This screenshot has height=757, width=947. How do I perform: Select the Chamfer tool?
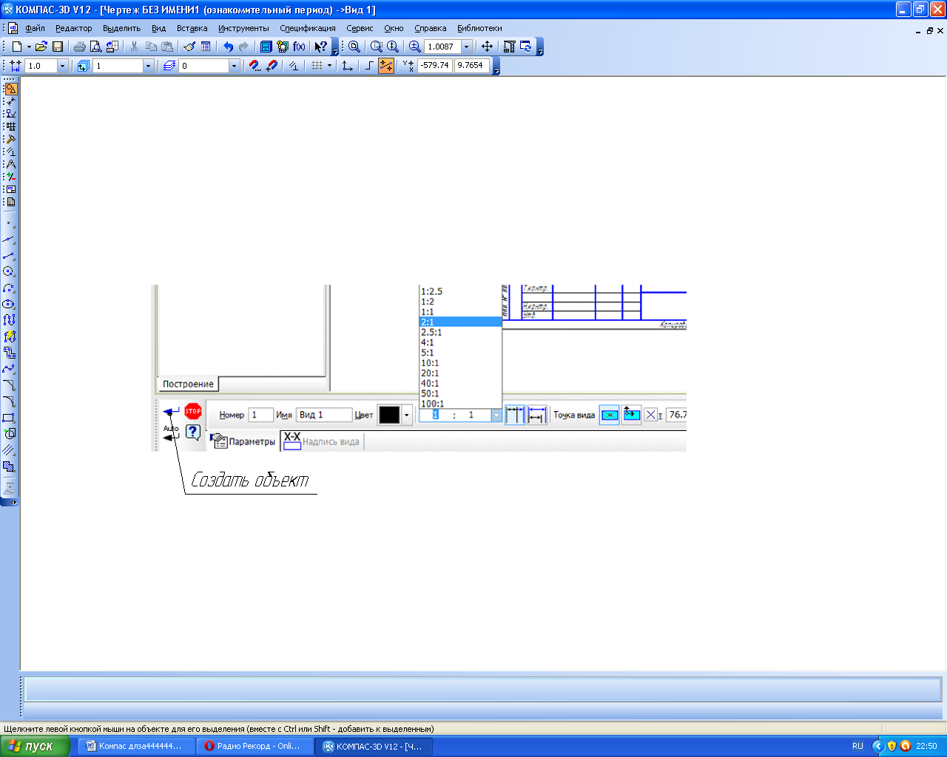pyautogui.click(x=9, y=385)
